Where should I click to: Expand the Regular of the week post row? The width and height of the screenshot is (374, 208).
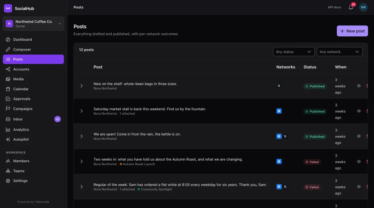82,187
